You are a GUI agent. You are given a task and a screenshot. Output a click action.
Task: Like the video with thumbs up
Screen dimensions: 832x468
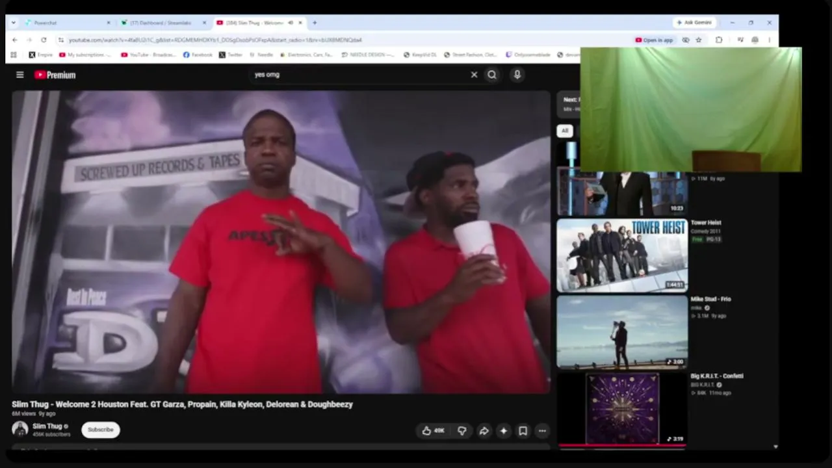(x=426, y=430)
